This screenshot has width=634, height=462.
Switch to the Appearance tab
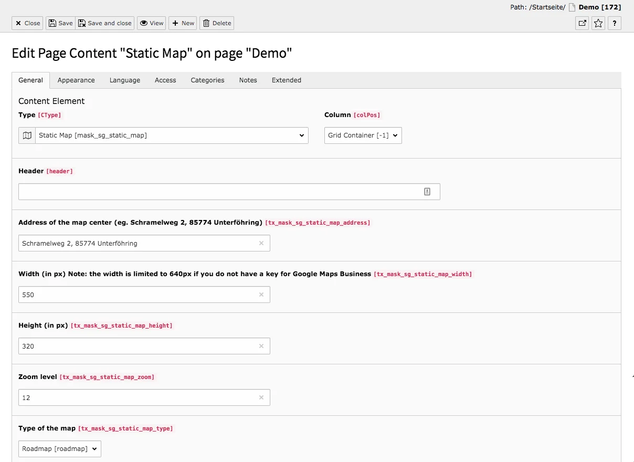76,80
